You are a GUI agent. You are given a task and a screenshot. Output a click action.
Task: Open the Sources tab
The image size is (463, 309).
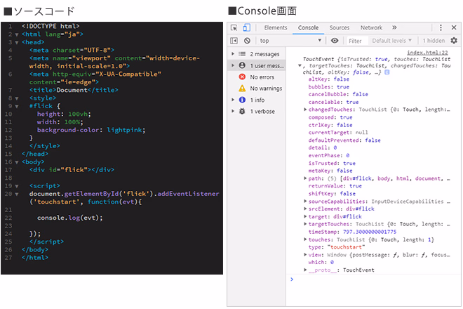tap(340, 28)
